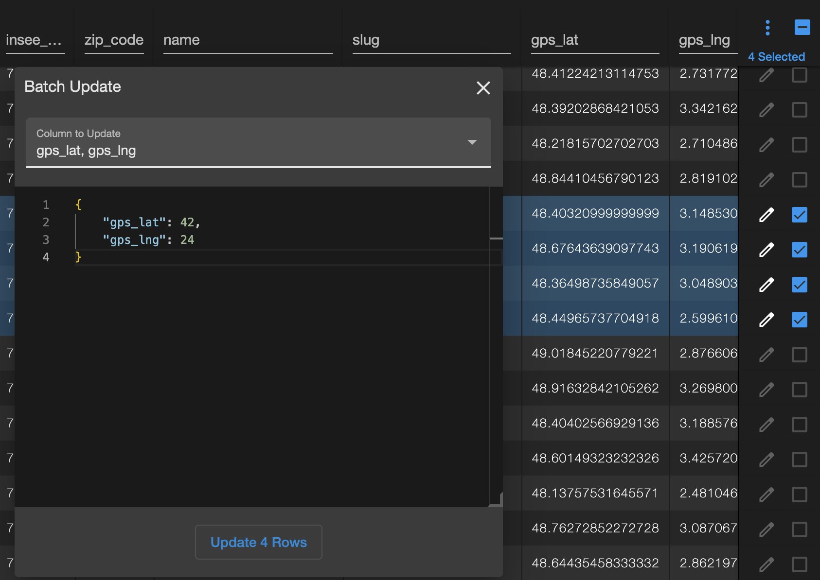
Task: Click the Batch Update dialog title
Action: [x=72, y=86]
